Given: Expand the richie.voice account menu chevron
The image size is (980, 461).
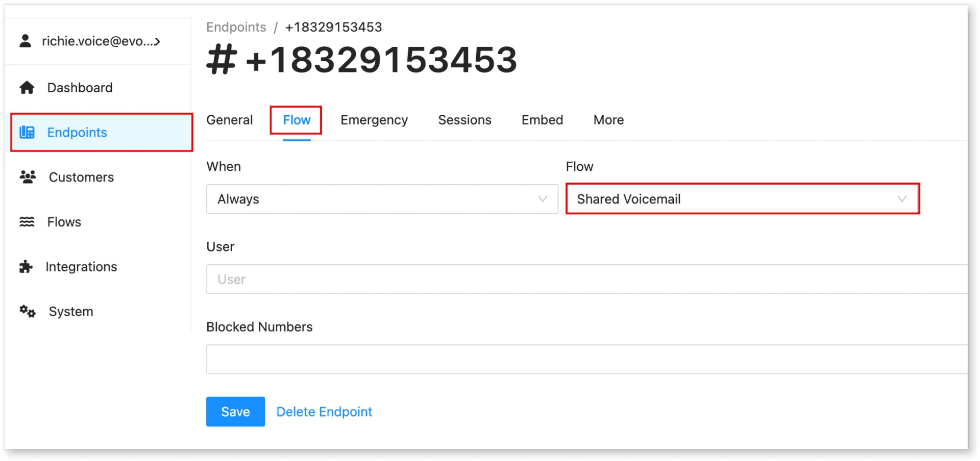Looking at the screenshot, I should coord(157,41).
